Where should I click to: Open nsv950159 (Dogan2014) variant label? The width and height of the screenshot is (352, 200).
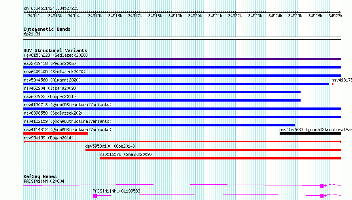tap(49, 138)
